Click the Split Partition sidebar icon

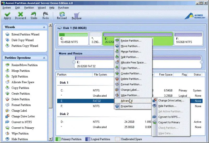point(8,76)
